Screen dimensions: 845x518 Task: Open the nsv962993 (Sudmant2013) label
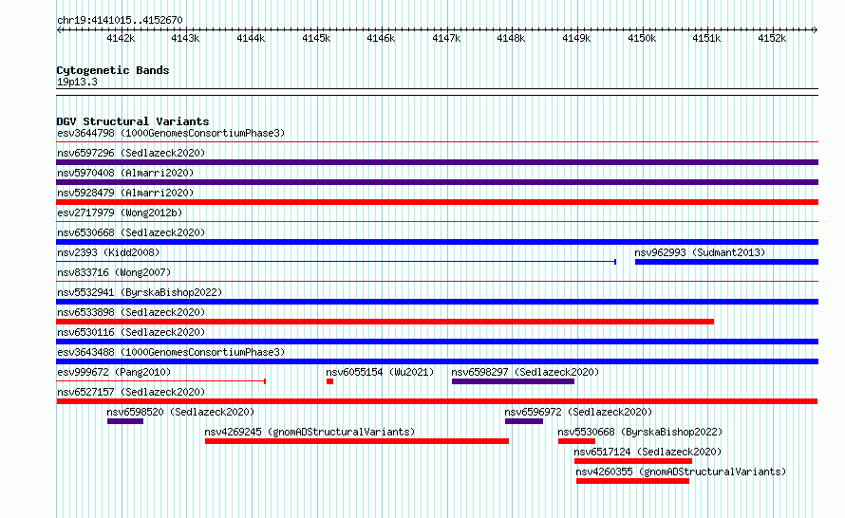tap(700, 252)
